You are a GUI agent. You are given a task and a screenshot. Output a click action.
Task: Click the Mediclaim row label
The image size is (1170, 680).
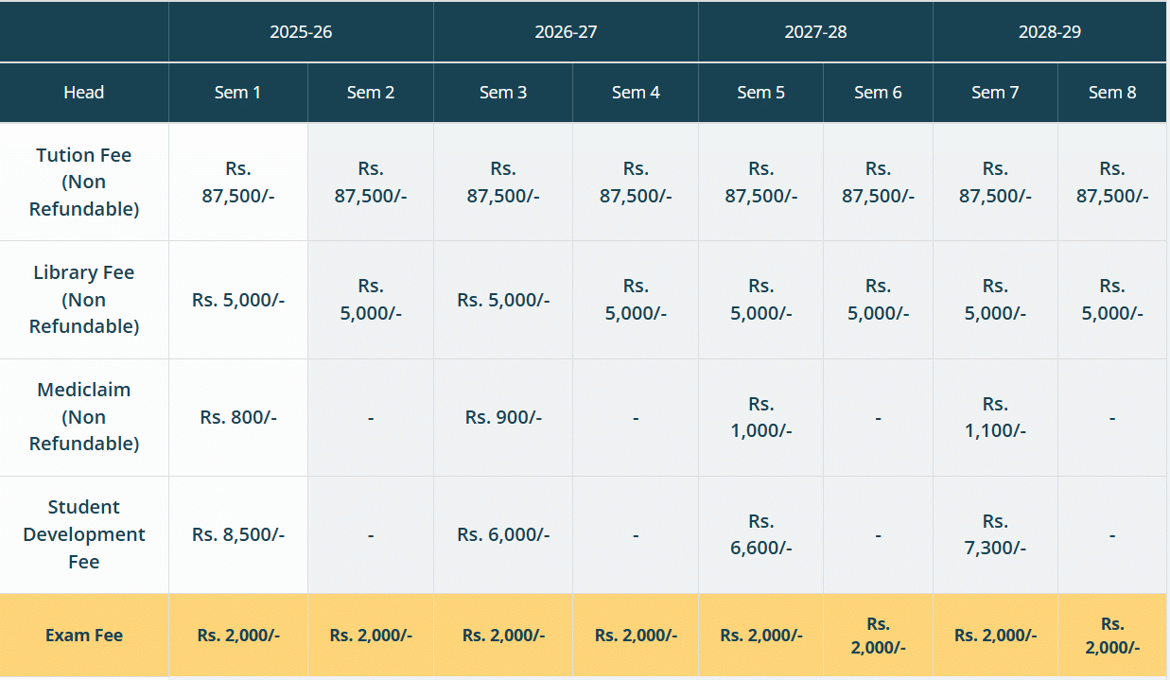84,417
